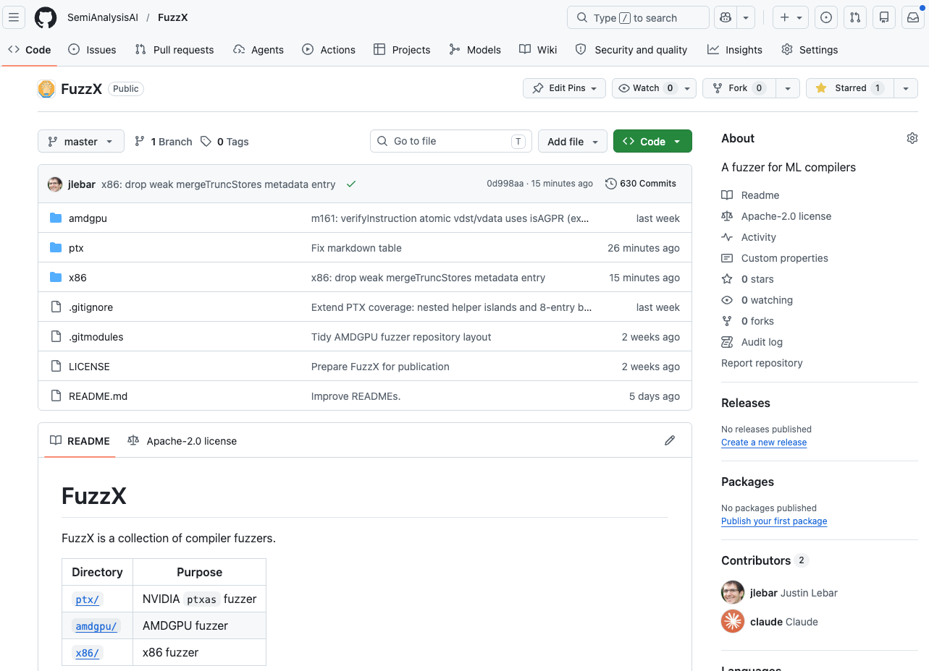Open the Create new plus dropdown
929x671 pixels.
pyautogui.click(x=790, y=17)
